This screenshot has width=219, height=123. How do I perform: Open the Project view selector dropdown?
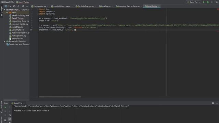click(x=8, y=6)
